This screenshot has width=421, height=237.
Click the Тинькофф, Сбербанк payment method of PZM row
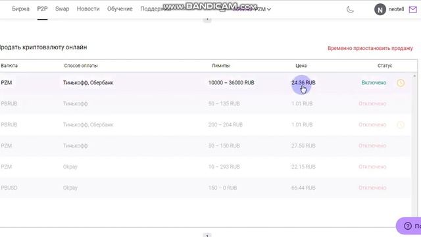88,83
